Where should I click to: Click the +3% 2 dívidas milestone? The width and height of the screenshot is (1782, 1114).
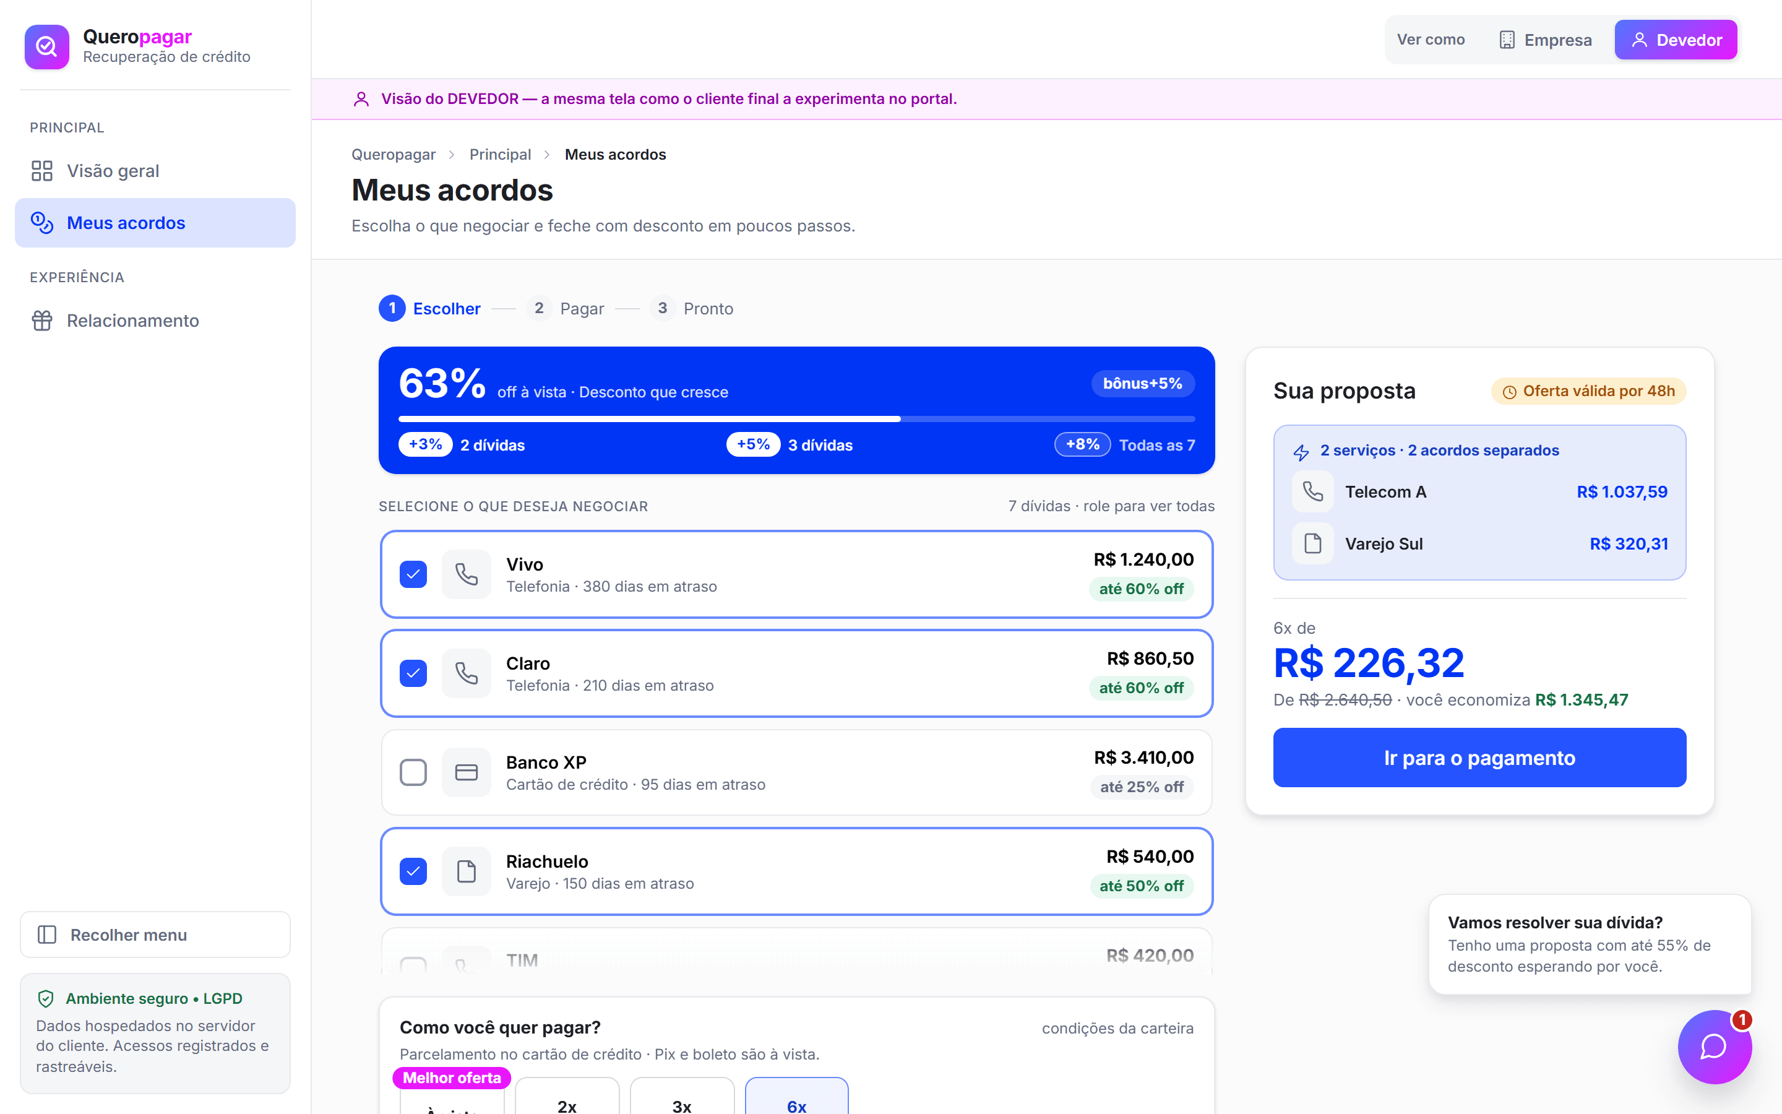462,444
